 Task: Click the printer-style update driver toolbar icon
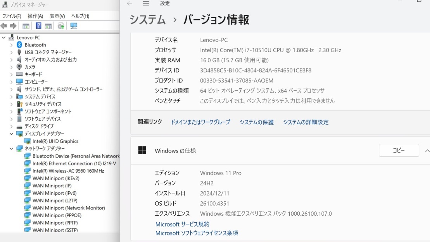[61, 26]
